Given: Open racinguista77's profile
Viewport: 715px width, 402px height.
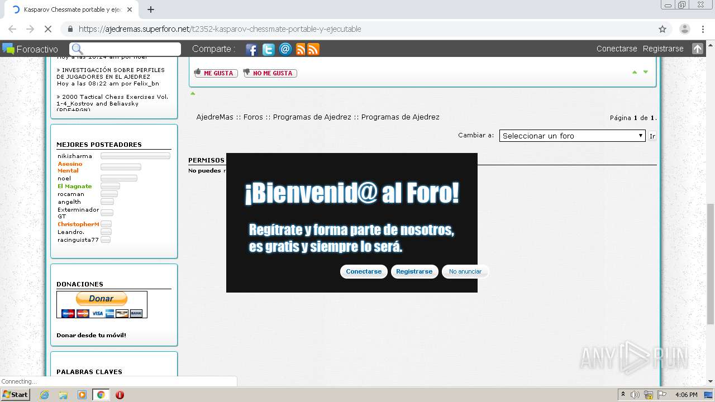Looking at the screenshot, I should click(78, 240).
